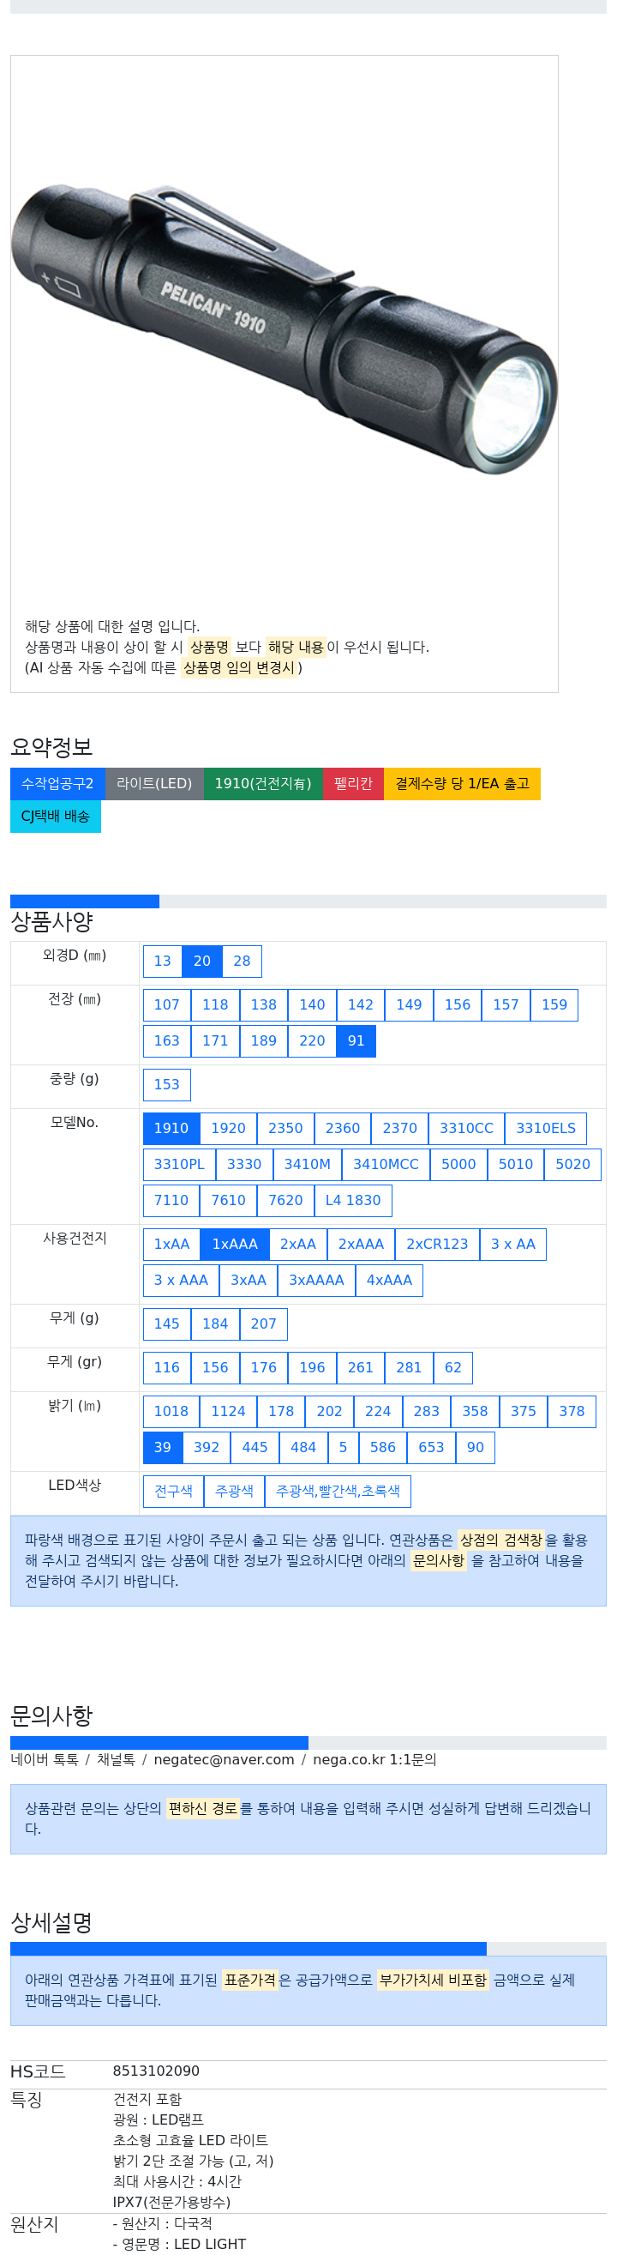This screenshot has width=617, height=2255.
Task: Open the 네이버 톡톡 inquiry link
Action: 45,1759
